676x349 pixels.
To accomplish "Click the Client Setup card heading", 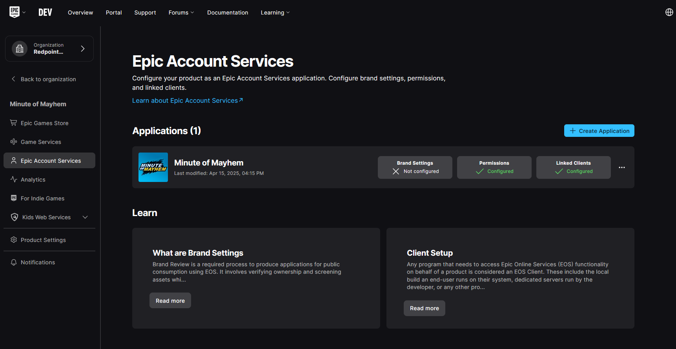I will pyautogui.click(x=430, y=253).
